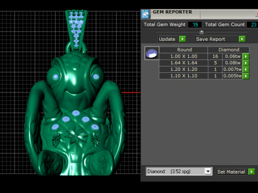Screen dimensions: 258x193
Task: Click the green arrow next to Save Report
Action: tap(242, 39)
